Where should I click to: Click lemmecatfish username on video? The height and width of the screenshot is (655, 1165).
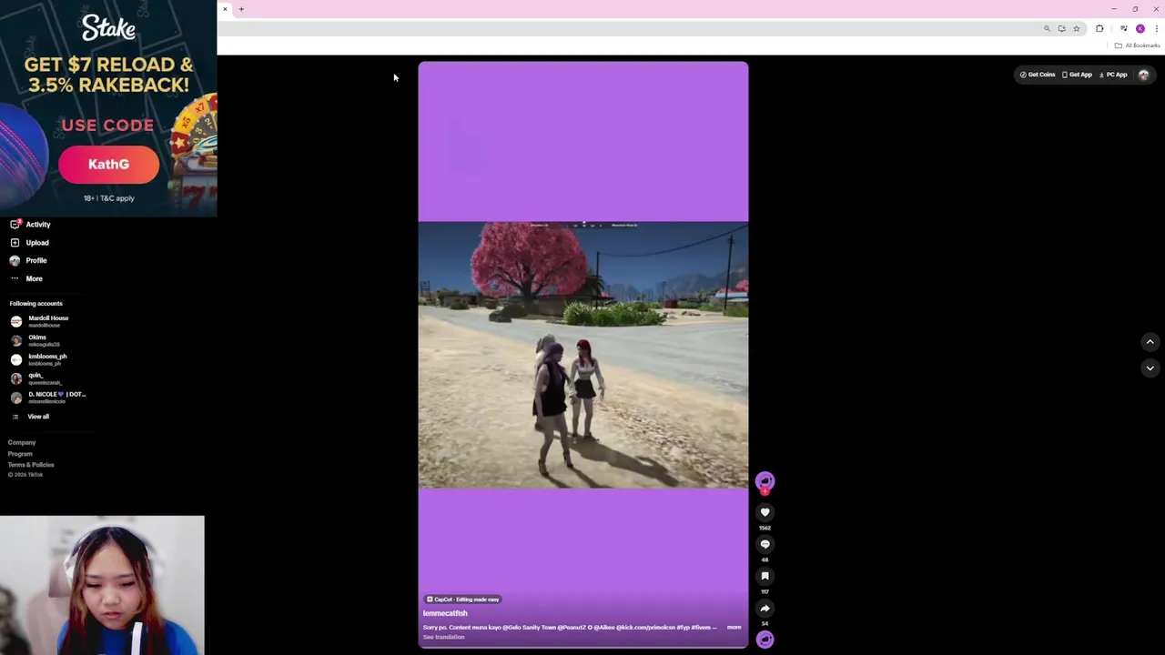pyautogui.click(x=445, y=613)
